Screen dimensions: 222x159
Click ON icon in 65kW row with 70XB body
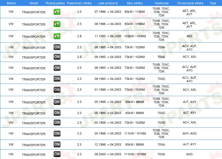[57, 102]
